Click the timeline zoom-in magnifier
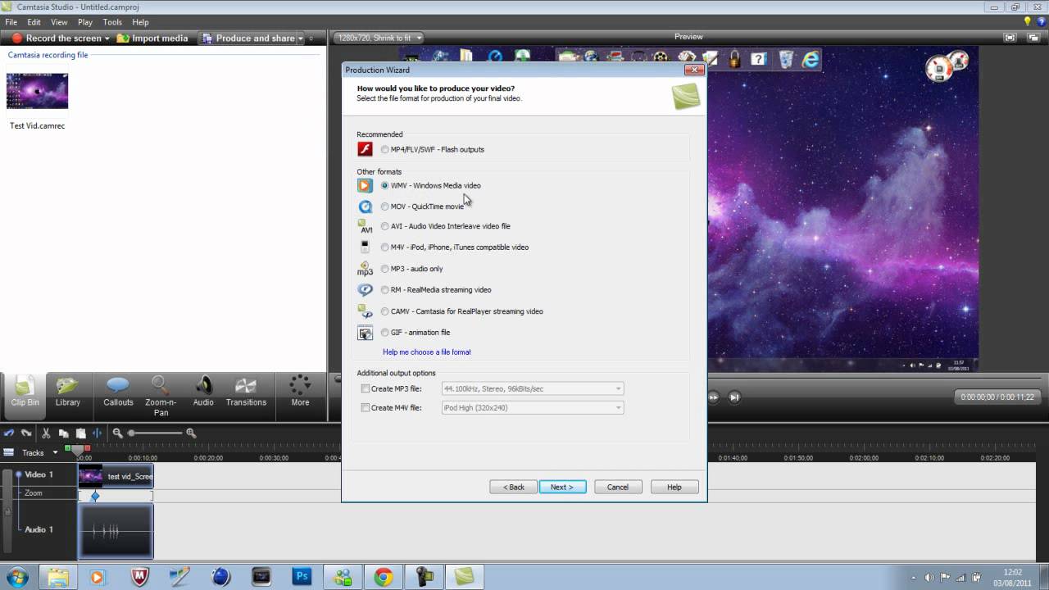 [x=191, y=433]
